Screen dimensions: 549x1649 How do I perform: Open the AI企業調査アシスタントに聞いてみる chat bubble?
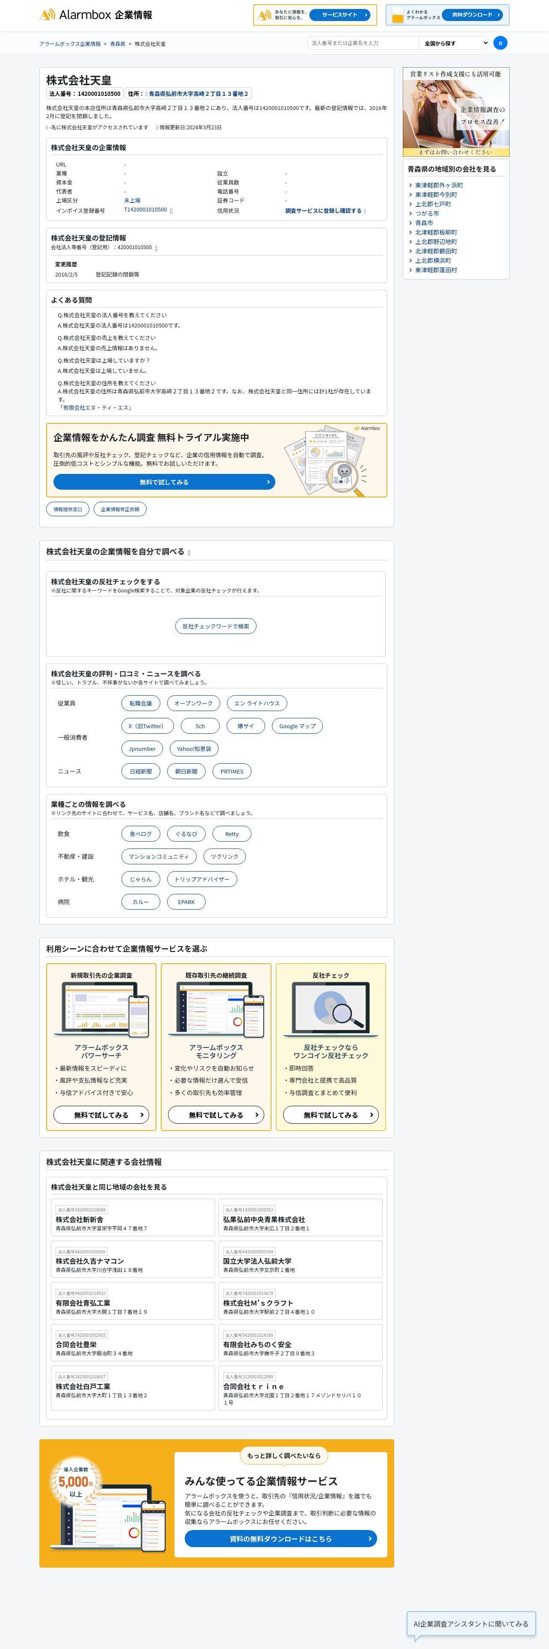click(471, 1624)
